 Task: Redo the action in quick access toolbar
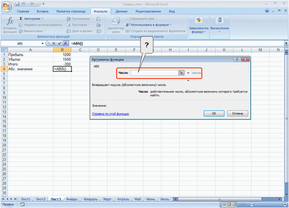33,4
